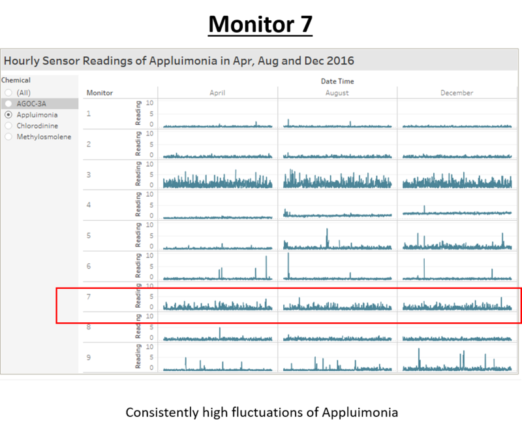Click Monitor 5 December line chart
This screenshot has width=522, height=430.
[x=457, y=236]
